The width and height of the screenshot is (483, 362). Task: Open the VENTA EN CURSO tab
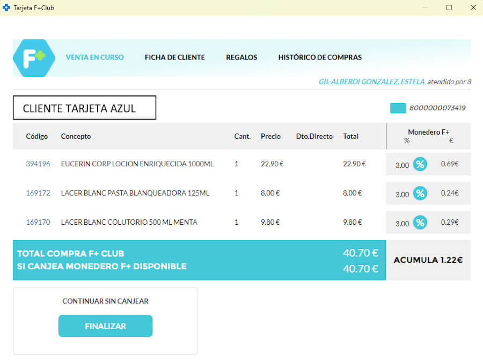coord(94,57)
